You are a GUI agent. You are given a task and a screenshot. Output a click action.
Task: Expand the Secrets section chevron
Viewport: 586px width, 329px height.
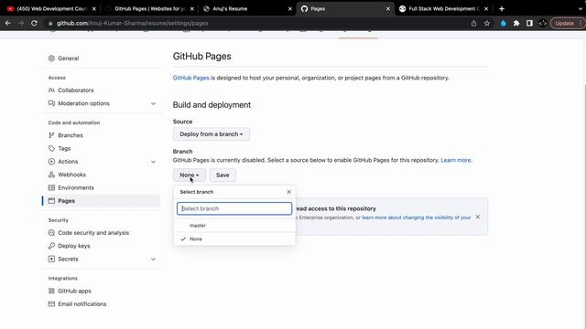pyautogui.click(x=153, y=259)
